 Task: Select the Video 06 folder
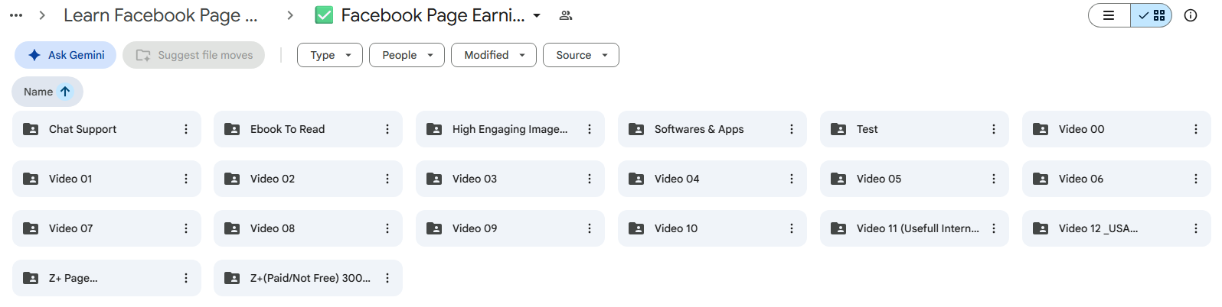pos(1116,179)
